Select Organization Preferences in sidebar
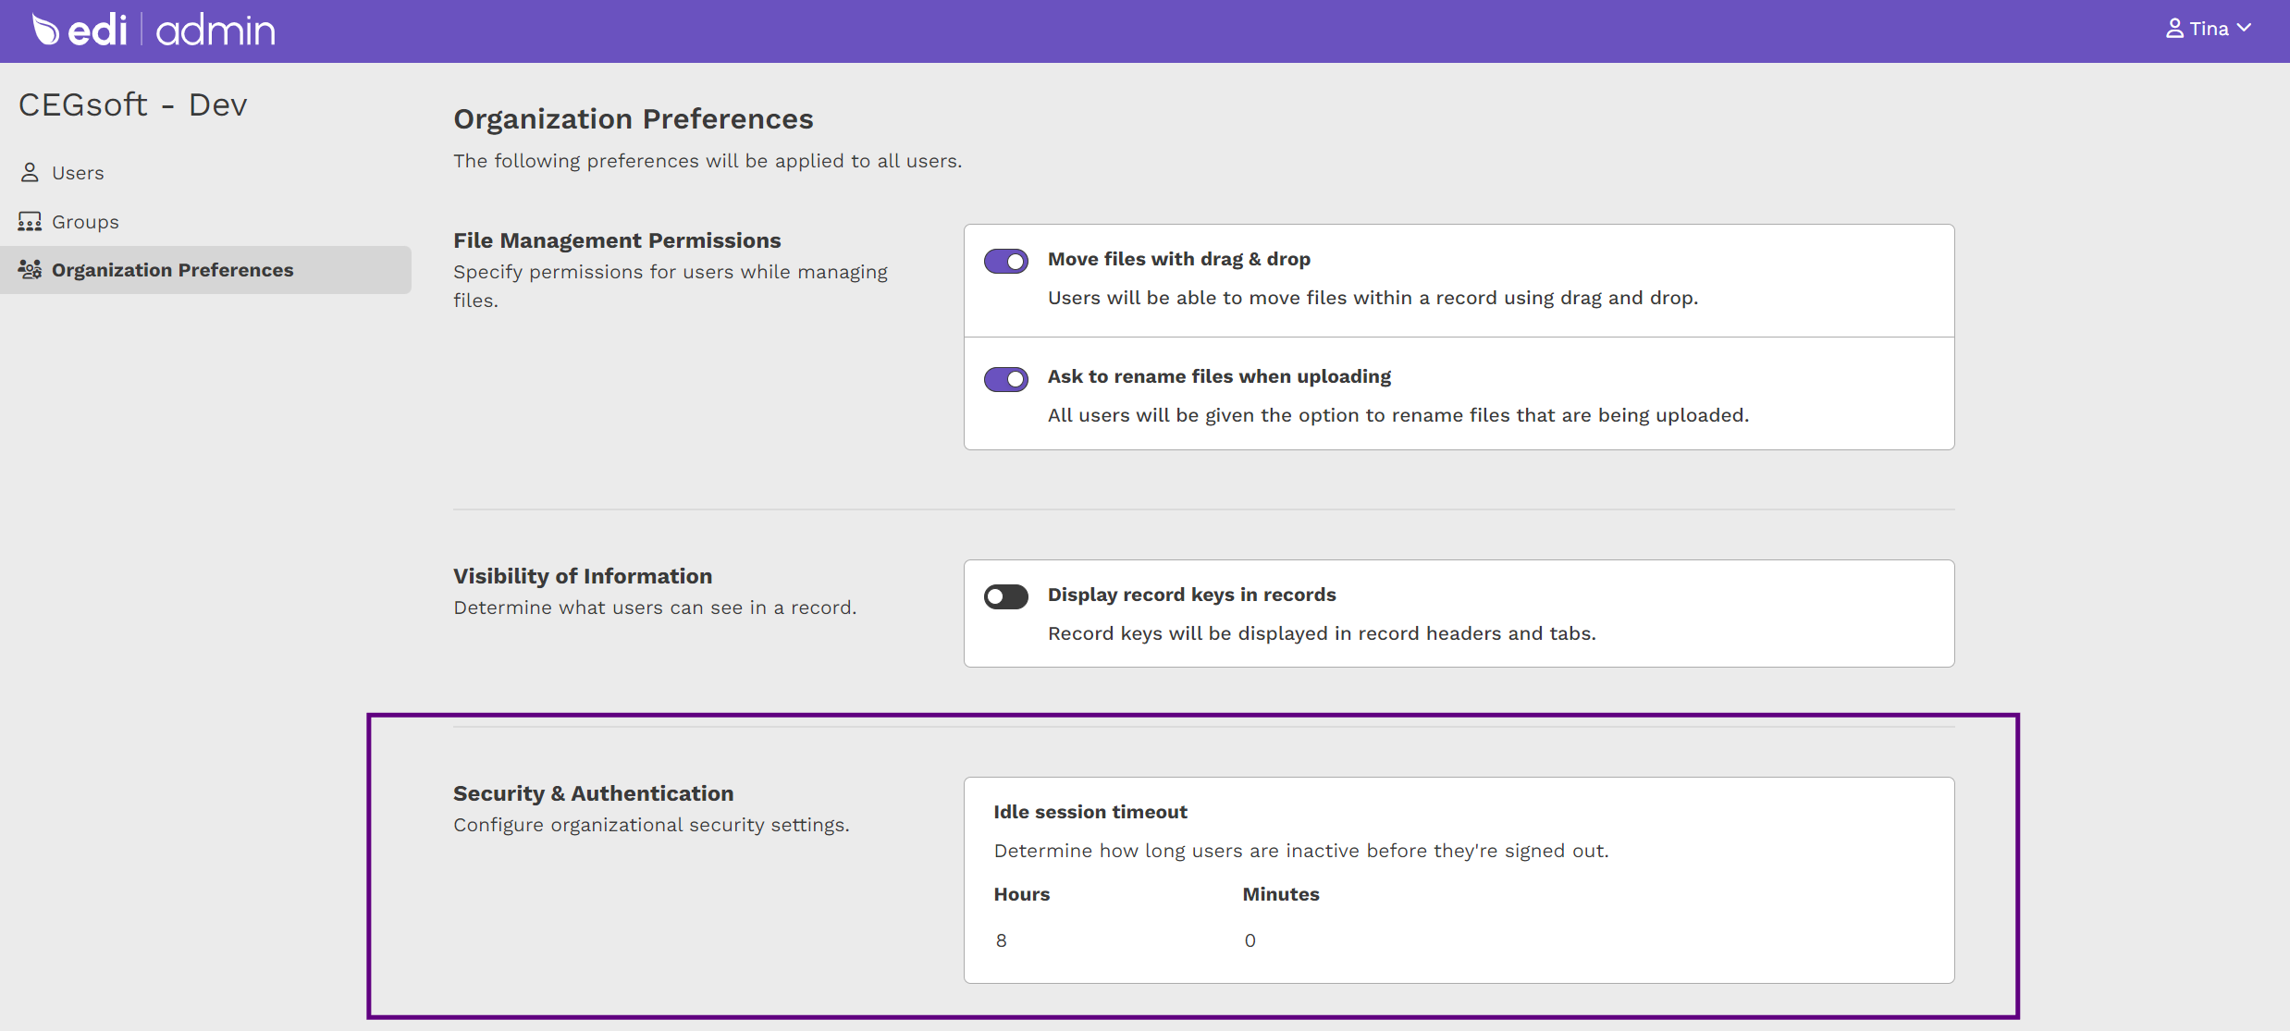The image size is (2290, 1031). pyautogui.click(x=172, y=270)
